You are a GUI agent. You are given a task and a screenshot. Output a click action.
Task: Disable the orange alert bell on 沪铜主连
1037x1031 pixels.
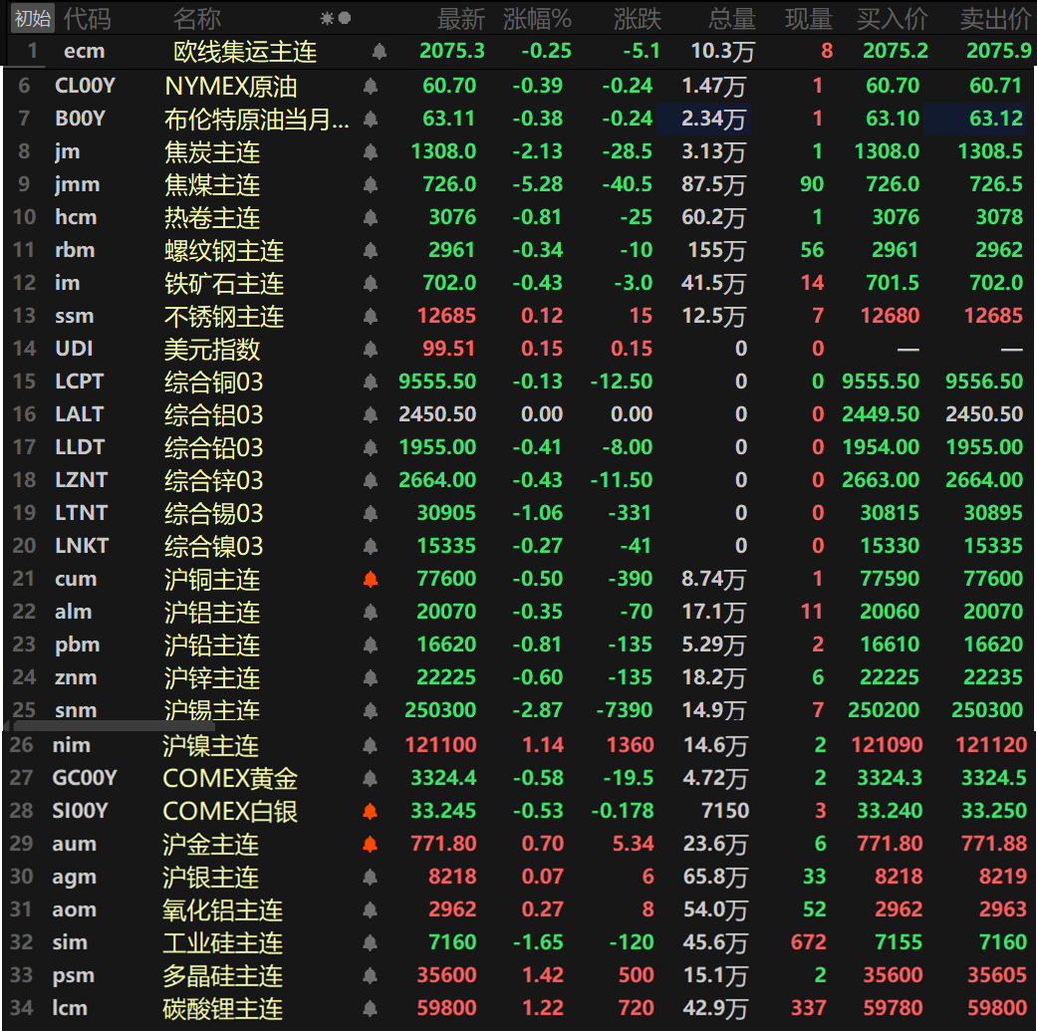coord(371,580)
